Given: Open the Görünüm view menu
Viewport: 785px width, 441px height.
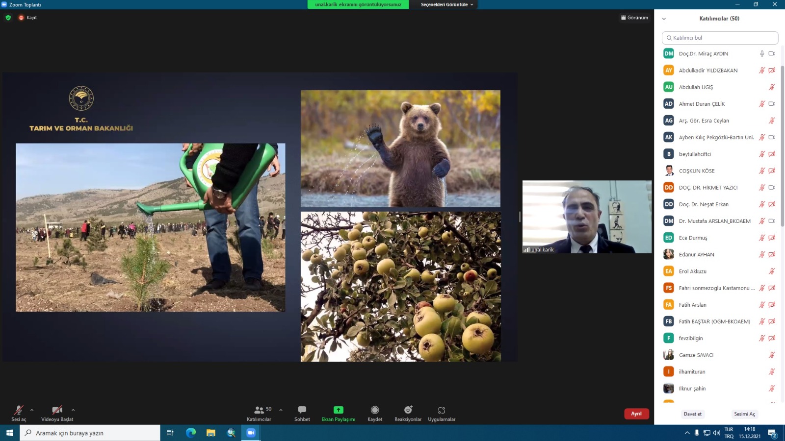Looking at the screenshot, I should coord(634,18).
